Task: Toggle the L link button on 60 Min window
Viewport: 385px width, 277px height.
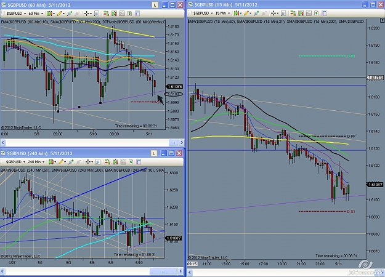Action: [x=155, y=5]
